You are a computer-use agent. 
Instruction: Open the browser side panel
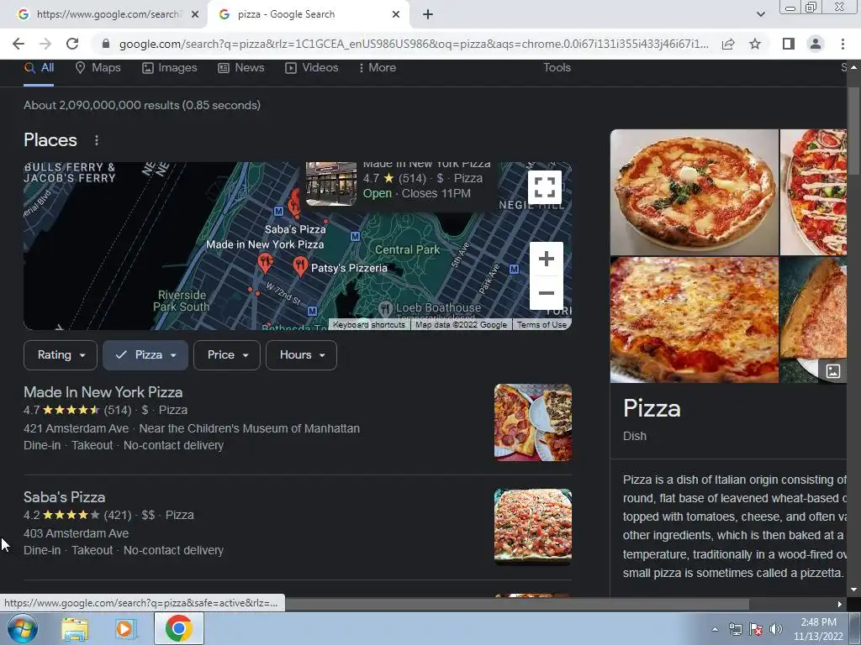click(789, 44)
